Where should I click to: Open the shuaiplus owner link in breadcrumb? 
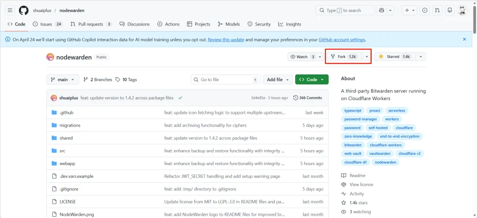click(x=42, y=10)
